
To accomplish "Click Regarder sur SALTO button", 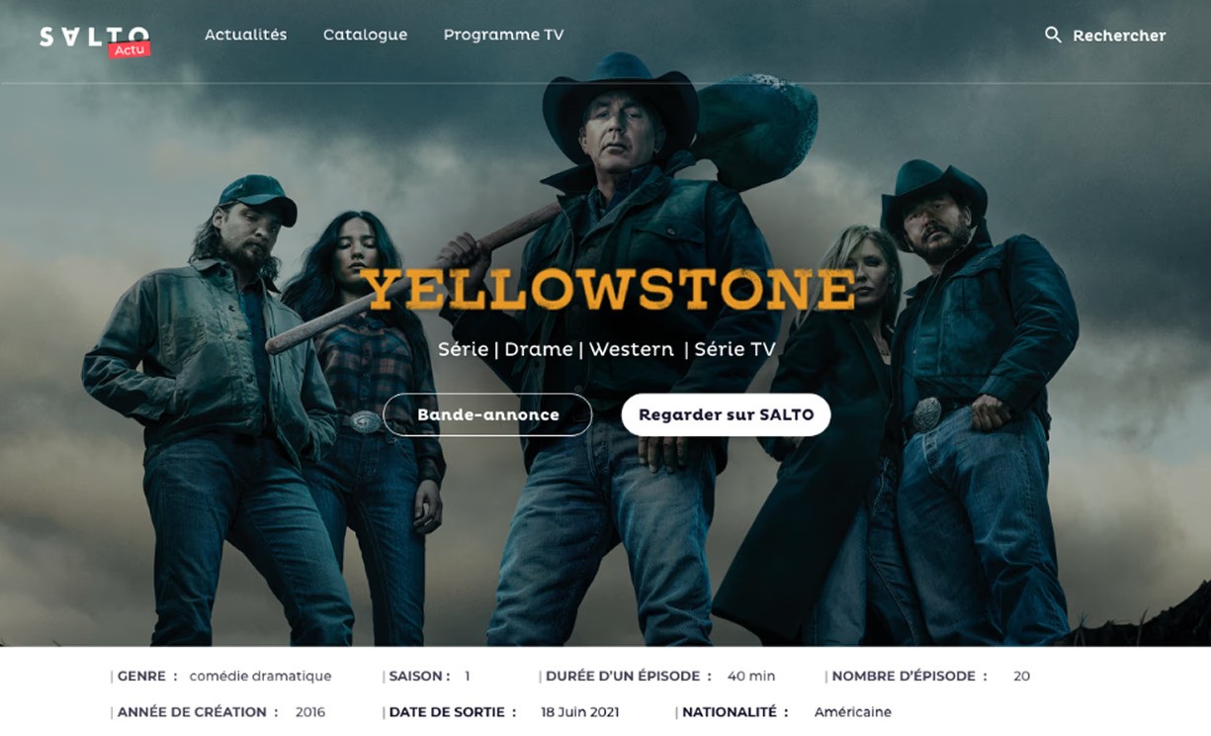I will click(726, 414).
